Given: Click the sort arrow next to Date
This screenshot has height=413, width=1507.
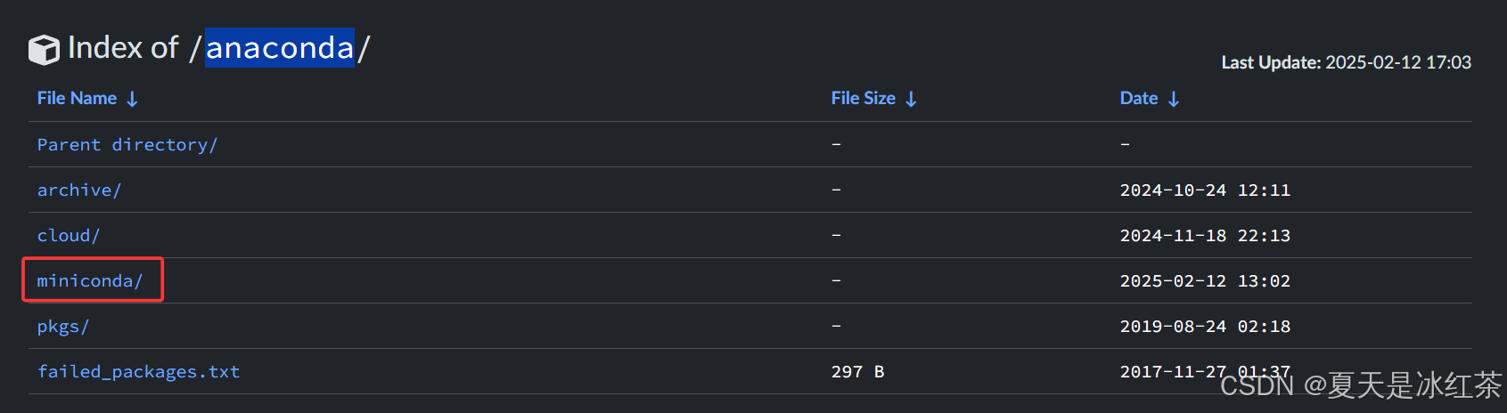Looking at the screenshot, I should [1174, 99].
